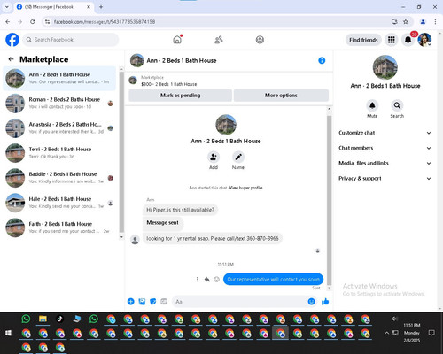Open the account profile picture menu
443x354 pixels.
click(424, 40)
